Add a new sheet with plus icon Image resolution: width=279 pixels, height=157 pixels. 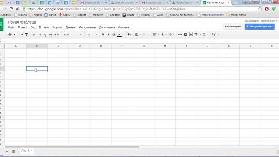pos(7,151)
